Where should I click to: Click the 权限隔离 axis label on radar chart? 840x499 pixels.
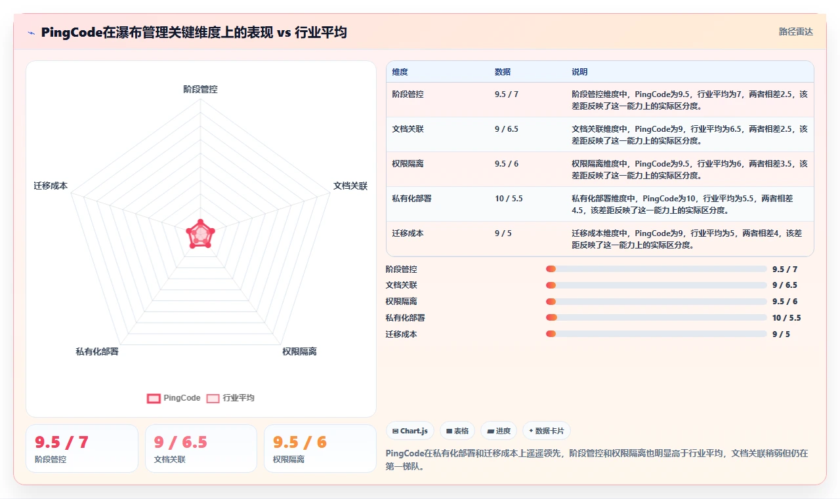pos(299,351)
